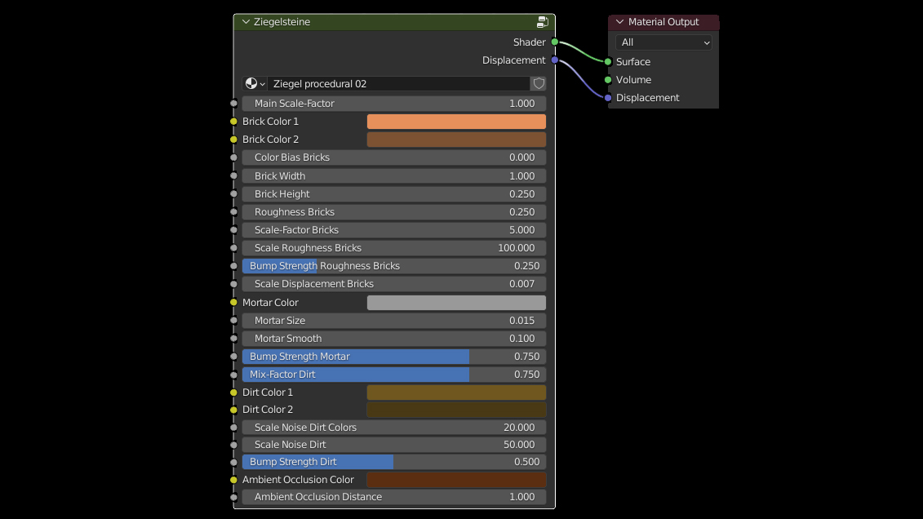Toggle the fake user shield icon
This screenshot has height=519, width=923.
coord(538,83)
